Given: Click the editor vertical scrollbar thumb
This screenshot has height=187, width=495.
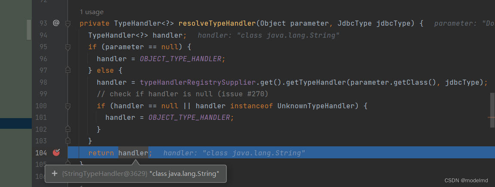Looking at the screenshot, I should tap(492, 110).
